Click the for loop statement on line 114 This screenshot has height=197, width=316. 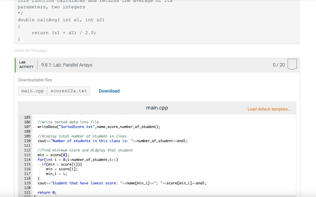click(77, 159)
